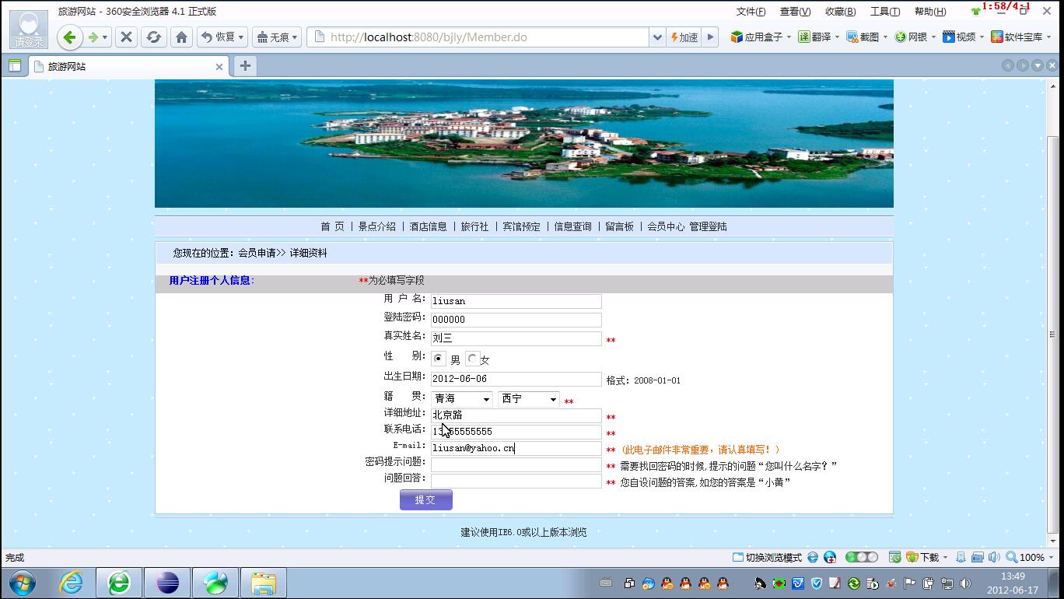Toggle the three-dot switch in status bar

coord(862,558)
